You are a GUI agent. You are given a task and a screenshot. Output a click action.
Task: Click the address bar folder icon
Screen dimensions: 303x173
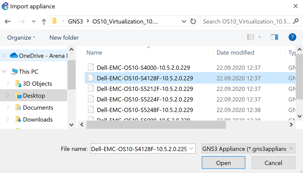(x=54, y=21)
